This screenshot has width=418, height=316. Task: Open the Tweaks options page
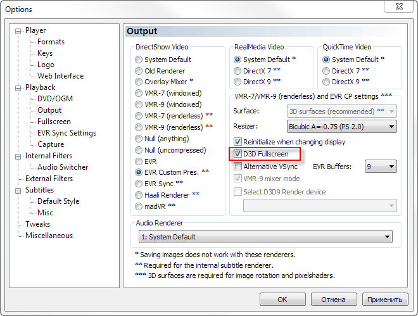[37, 224]
